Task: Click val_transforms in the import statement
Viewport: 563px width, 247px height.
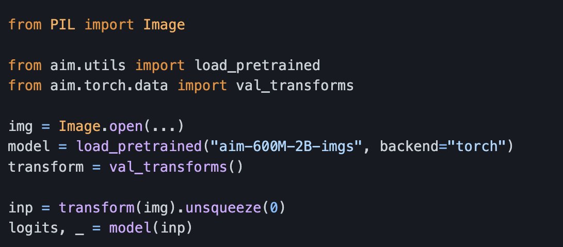Action: pyautogui.click(x=295, y=85)
